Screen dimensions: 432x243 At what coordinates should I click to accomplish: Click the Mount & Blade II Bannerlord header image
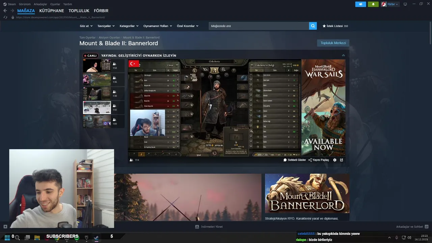click(x=307, y=193)
